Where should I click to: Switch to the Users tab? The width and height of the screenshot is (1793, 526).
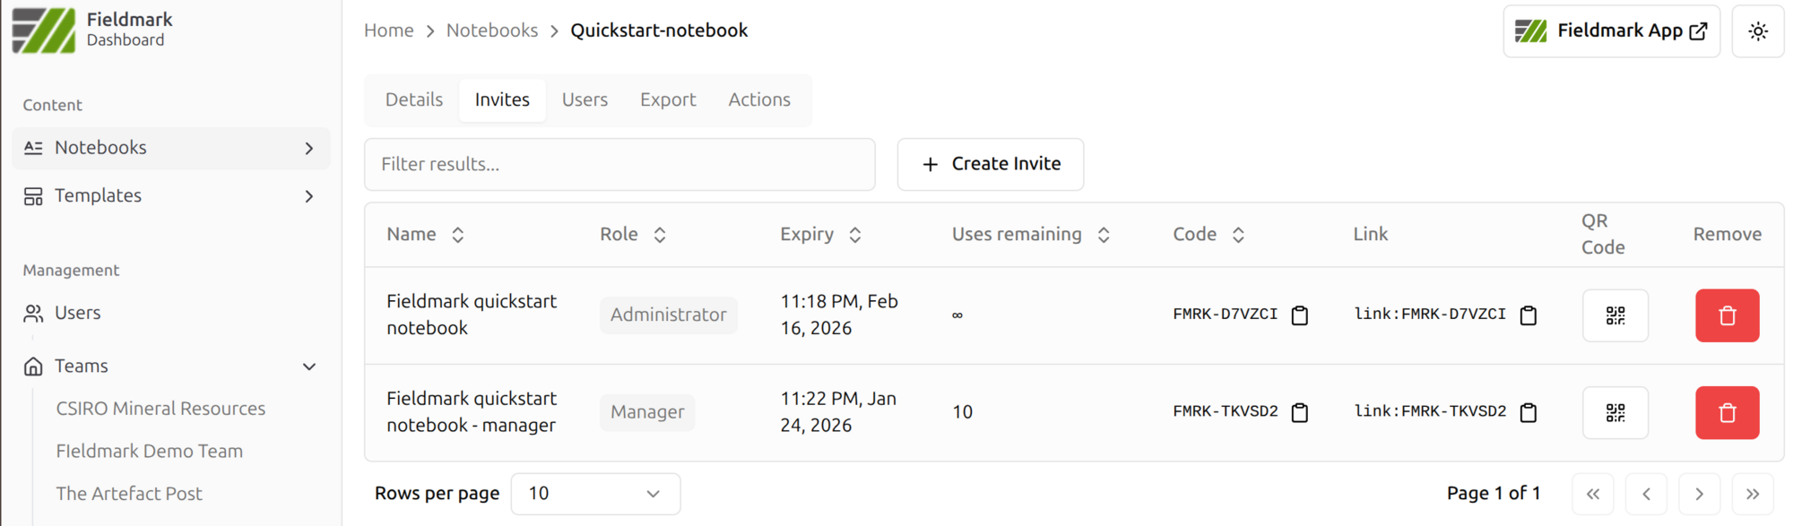[585, 99]
